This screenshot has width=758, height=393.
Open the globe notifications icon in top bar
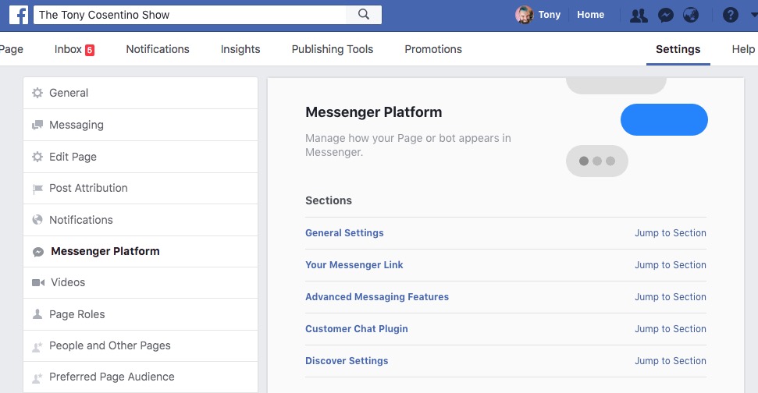coord(691,15)
